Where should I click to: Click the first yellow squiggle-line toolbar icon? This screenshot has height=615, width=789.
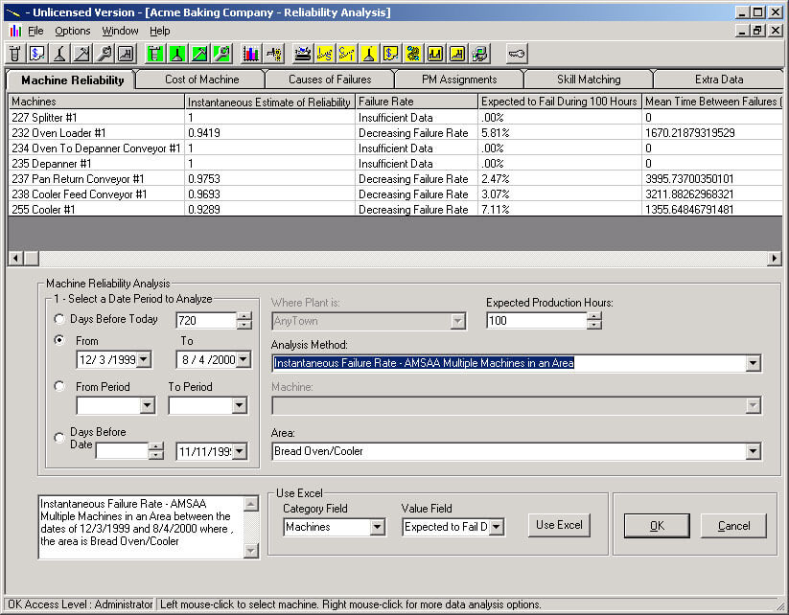click(x=325, y=54)
